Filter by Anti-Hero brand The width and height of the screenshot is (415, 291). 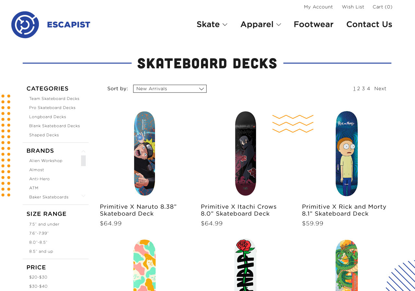coord(40,179)
